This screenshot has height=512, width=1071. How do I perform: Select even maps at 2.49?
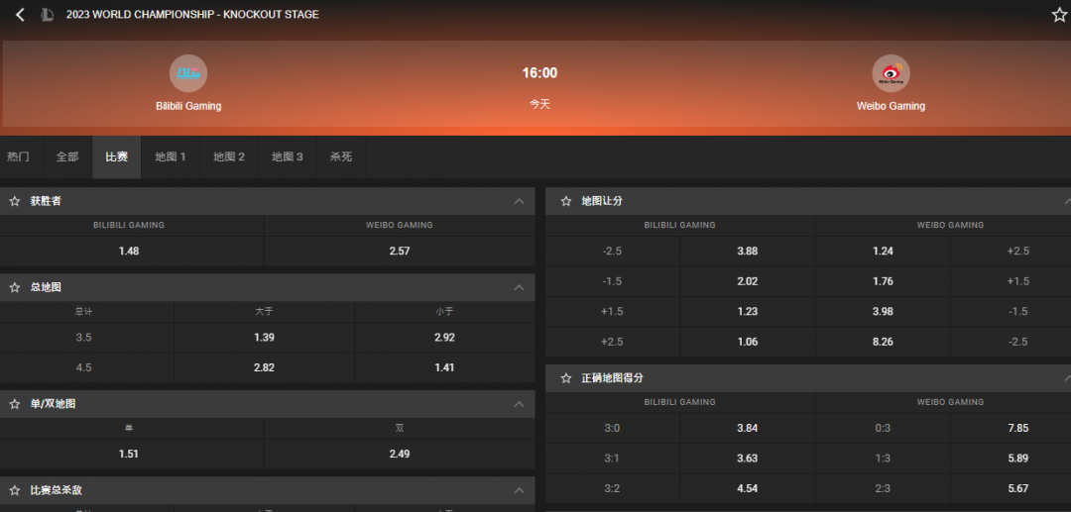coord(400,454)
